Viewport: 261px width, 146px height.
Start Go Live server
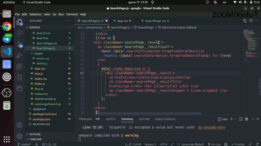tap(214, 144)
